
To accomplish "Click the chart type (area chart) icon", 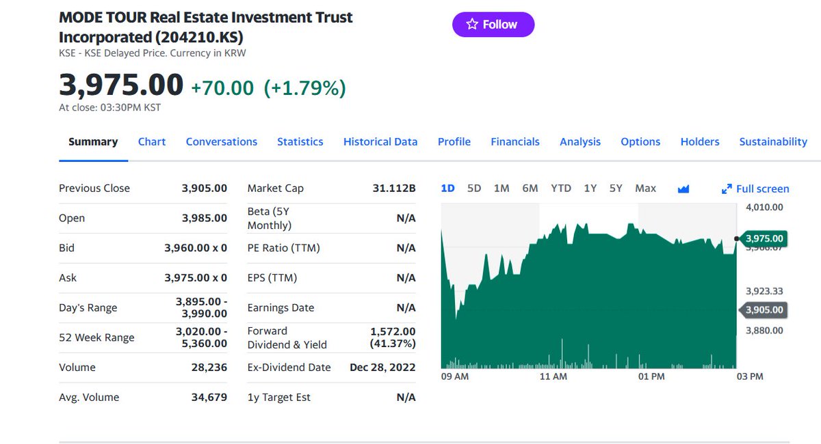I will click(x=683, y=189).
